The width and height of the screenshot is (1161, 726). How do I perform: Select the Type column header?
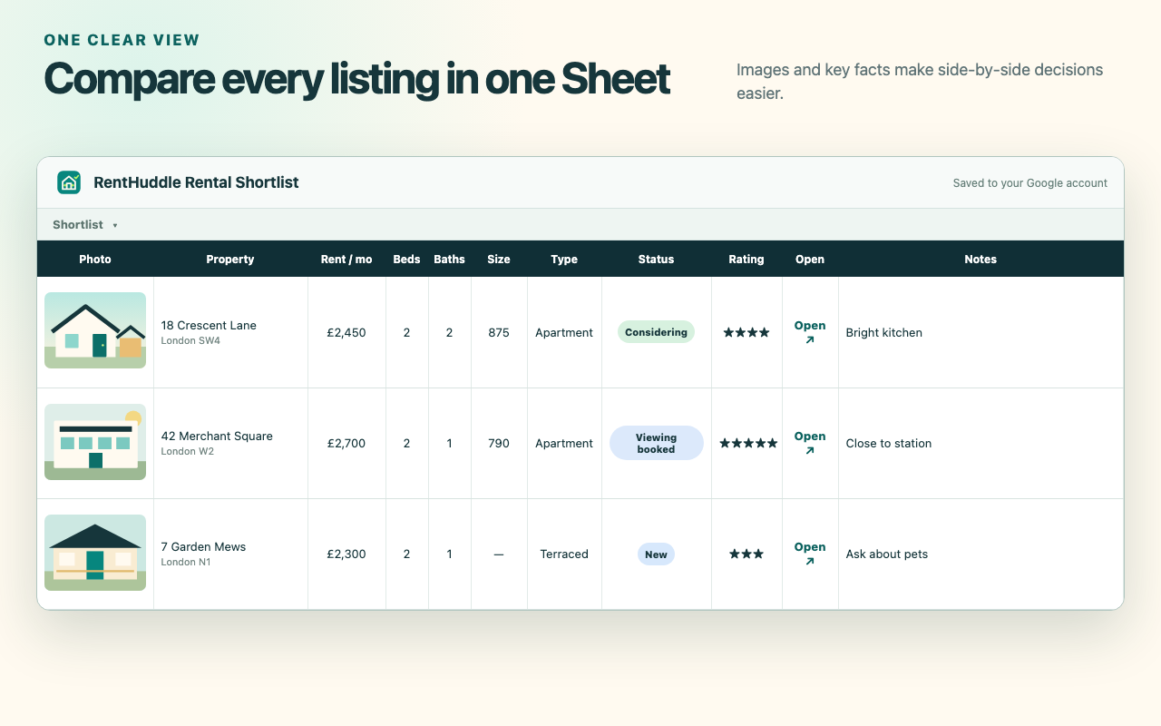pyautogui.click(x=564, y=259)
